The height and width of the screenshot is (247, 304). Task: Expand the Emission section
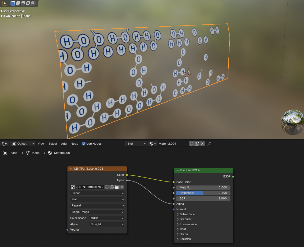(178, 239)
